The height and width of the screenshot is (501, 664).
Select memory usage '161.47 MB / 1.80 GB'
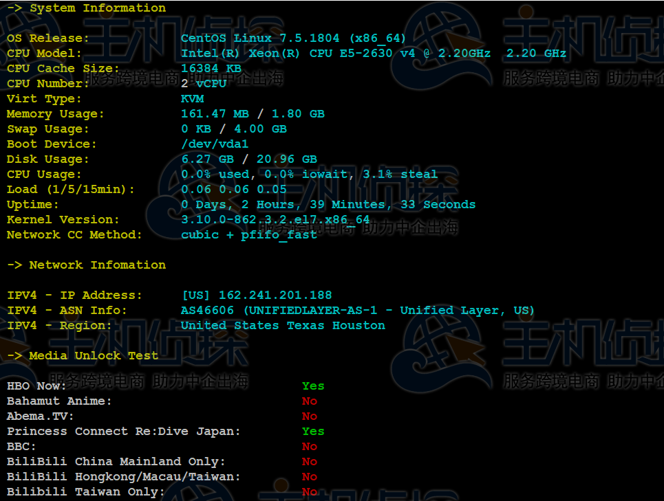pyautogui.click(x=253, y=113)
